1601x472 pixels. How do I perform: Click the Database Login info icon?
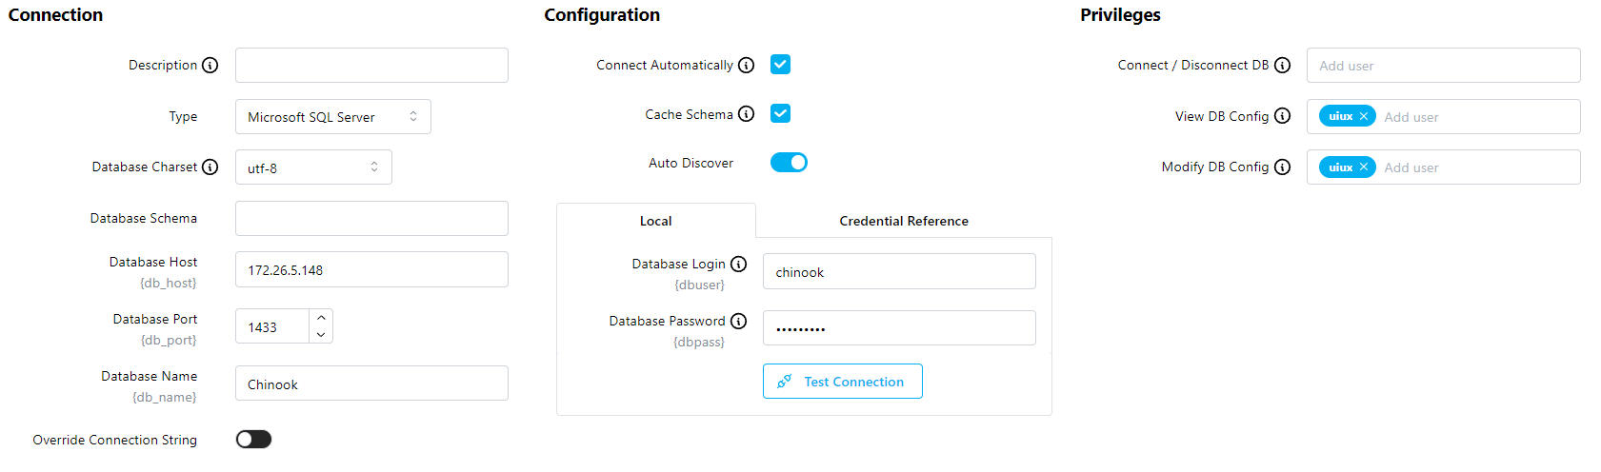(x=739, y=264)
